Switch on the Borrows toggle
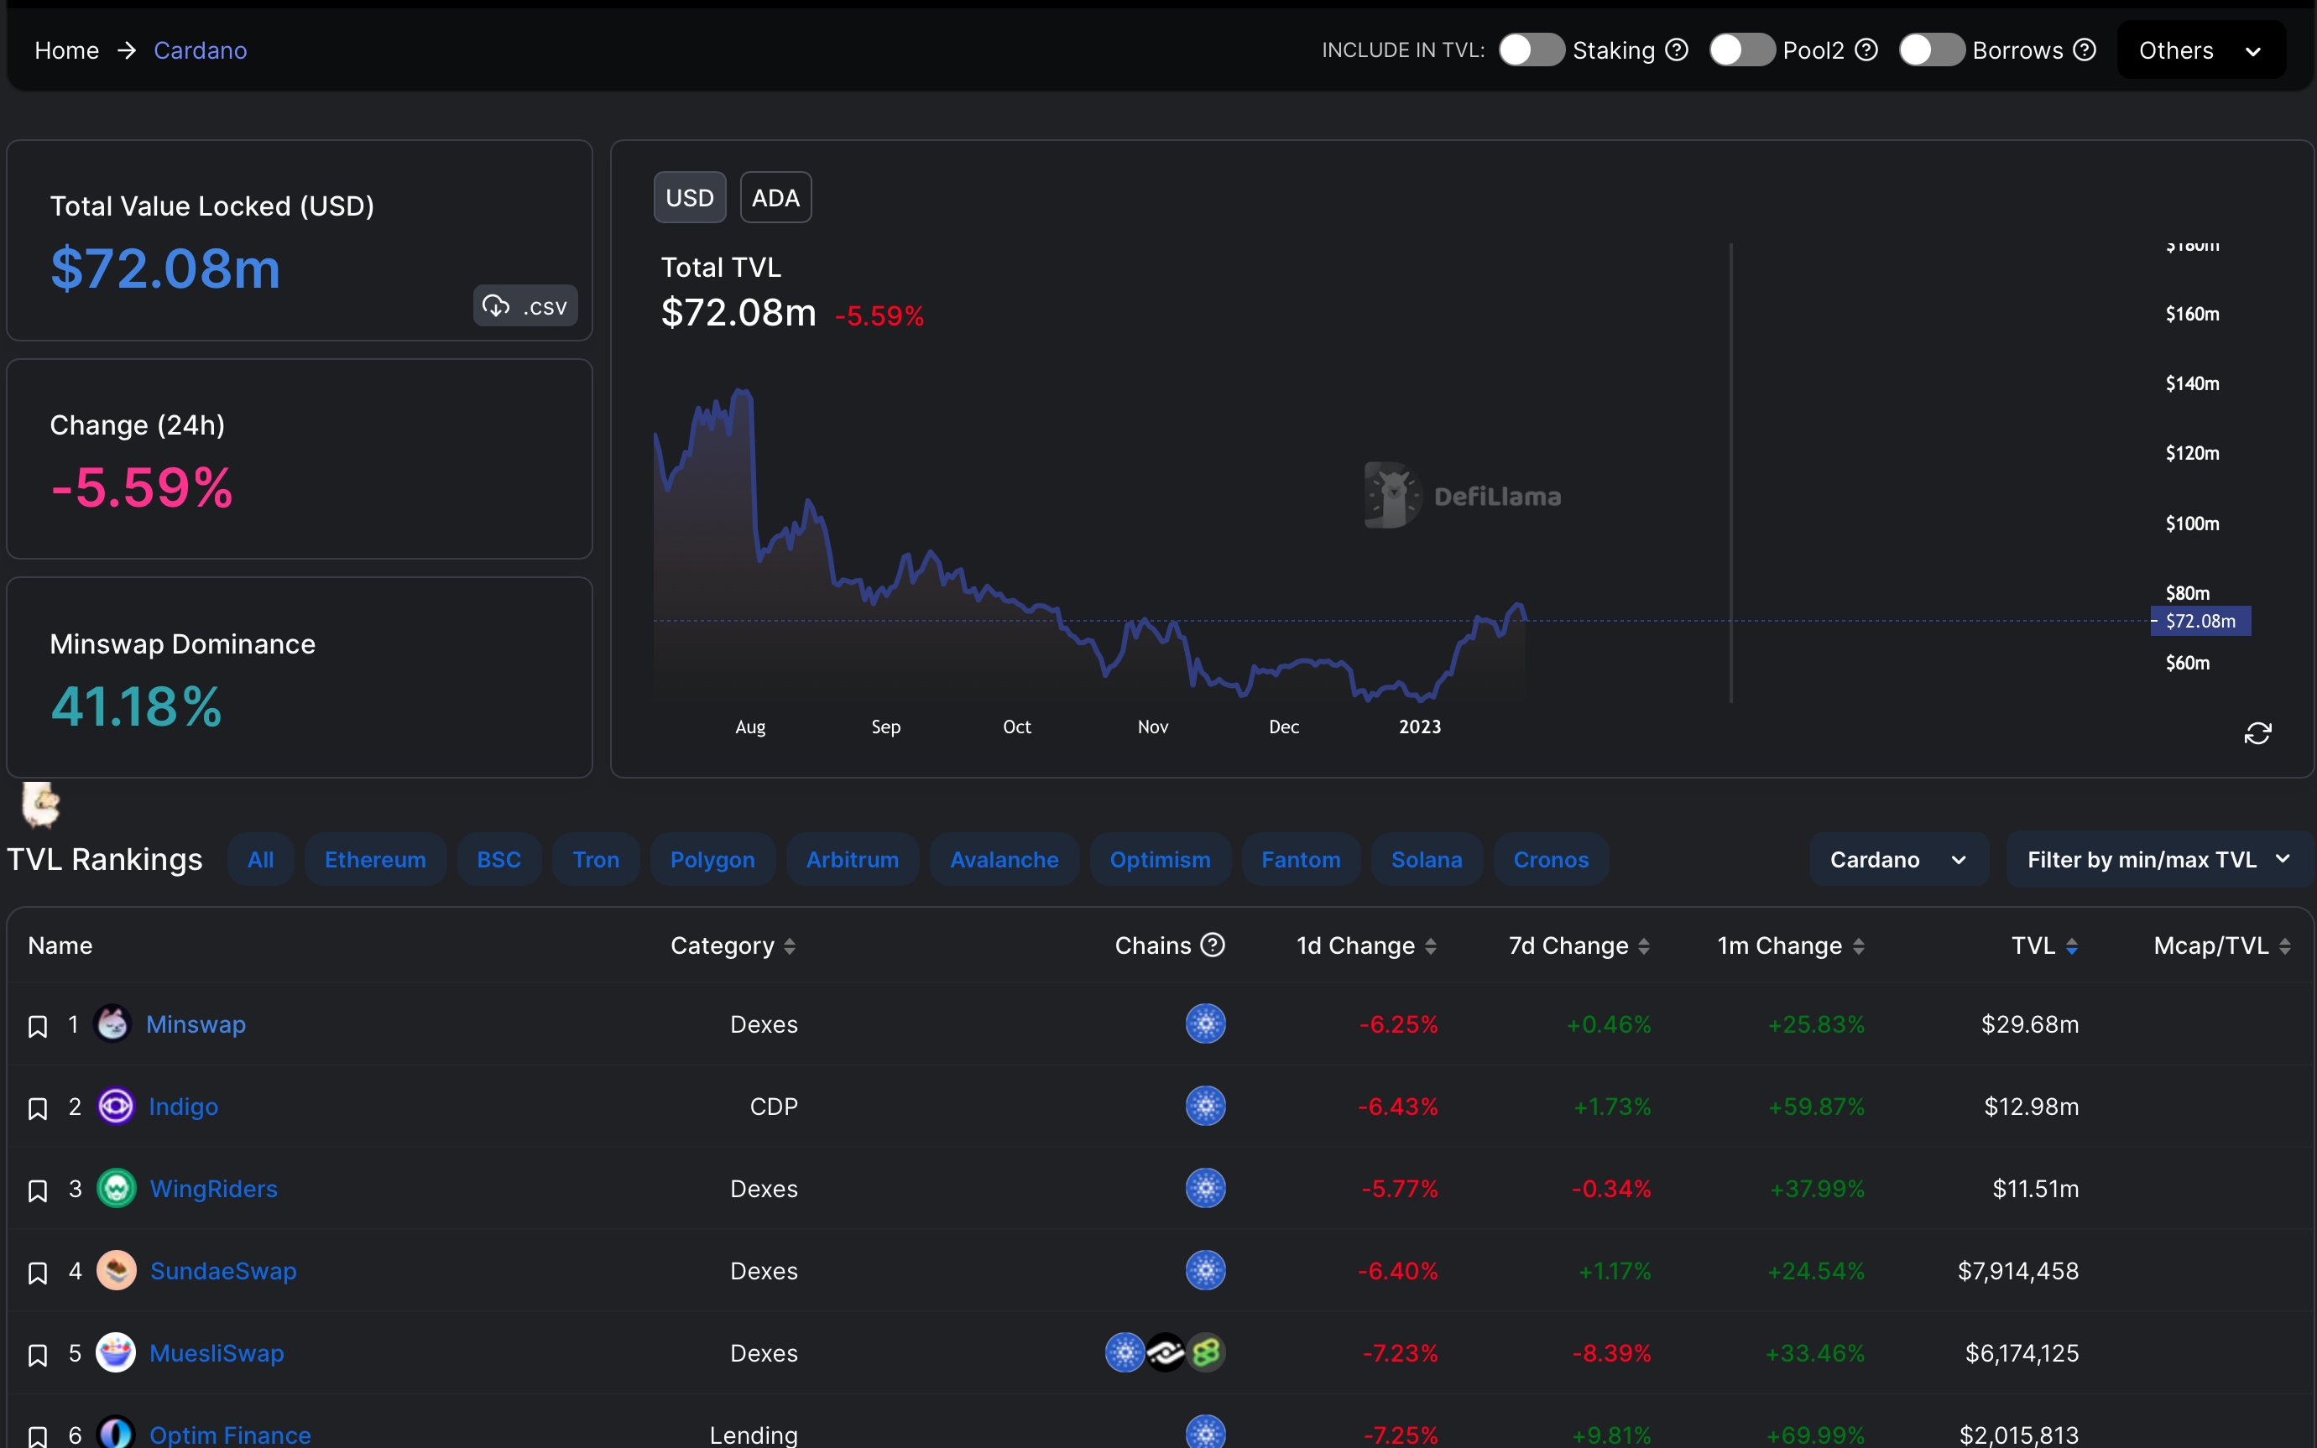The height and width of the screenshot is (1448, 2317). click(1930, 49)
